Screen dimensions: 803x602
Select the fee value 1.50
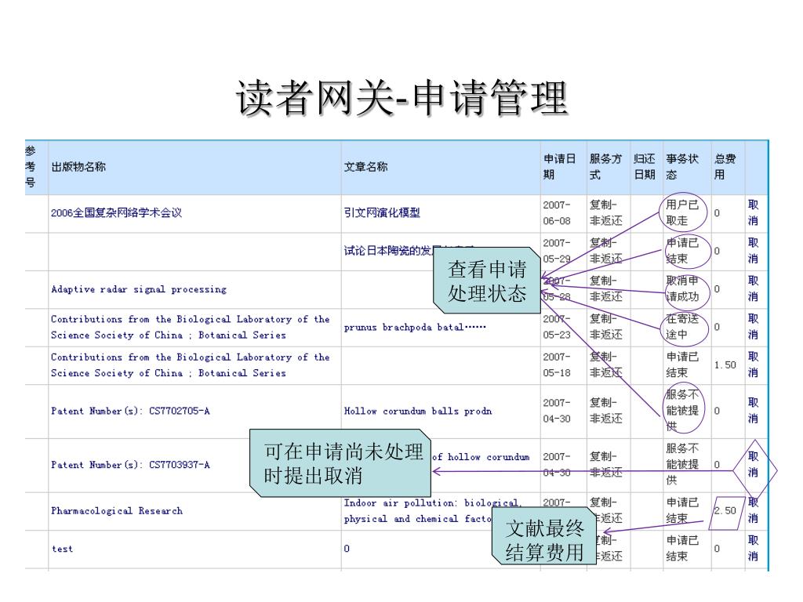tap(725, 365)
